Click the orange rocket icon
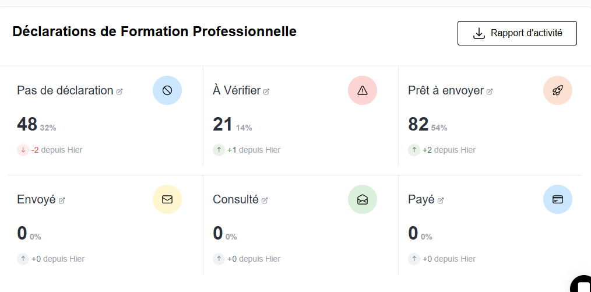This screenshot has width=591, height=292. click(x=558, y=90)
